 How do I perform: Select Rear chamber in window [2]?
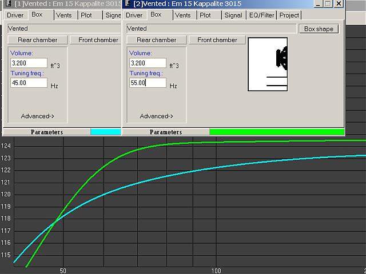pos(156,40)
